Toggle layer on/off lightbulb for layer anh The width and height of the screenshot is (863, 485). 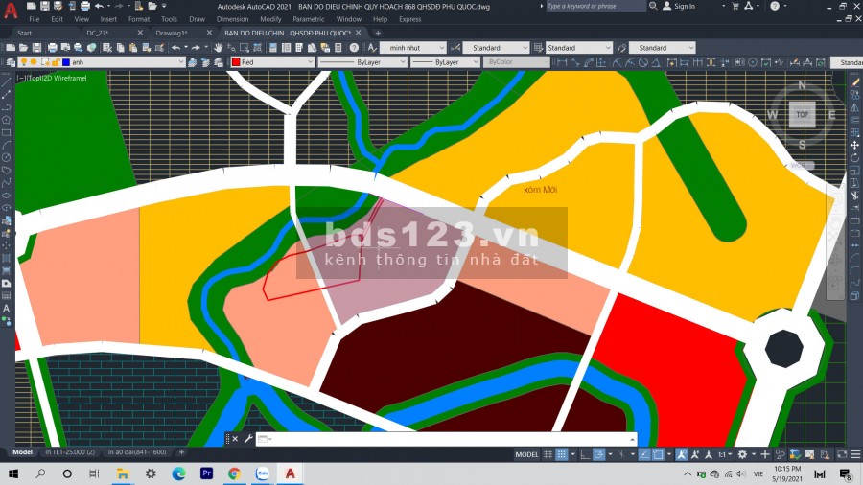pyautogui.click(x=24, y=62)
